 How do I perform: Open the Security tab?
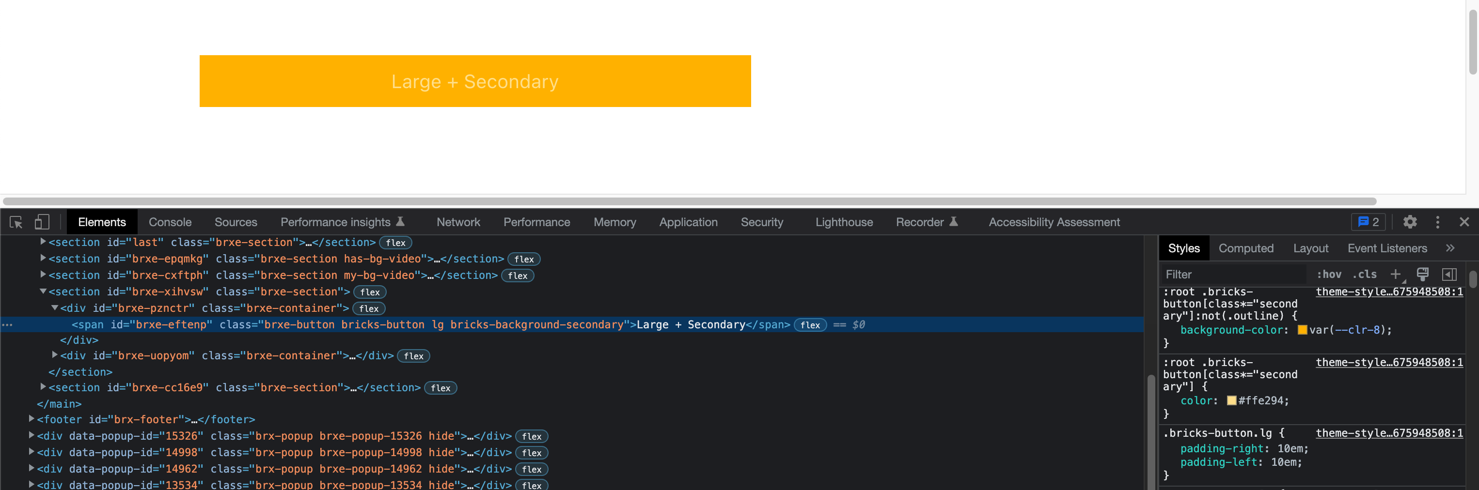762,222
